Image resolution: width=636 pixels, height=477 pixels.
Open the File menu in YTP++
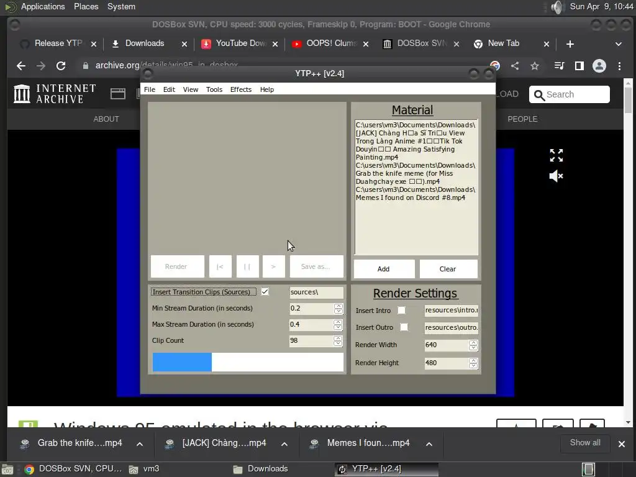coord(149,89)
